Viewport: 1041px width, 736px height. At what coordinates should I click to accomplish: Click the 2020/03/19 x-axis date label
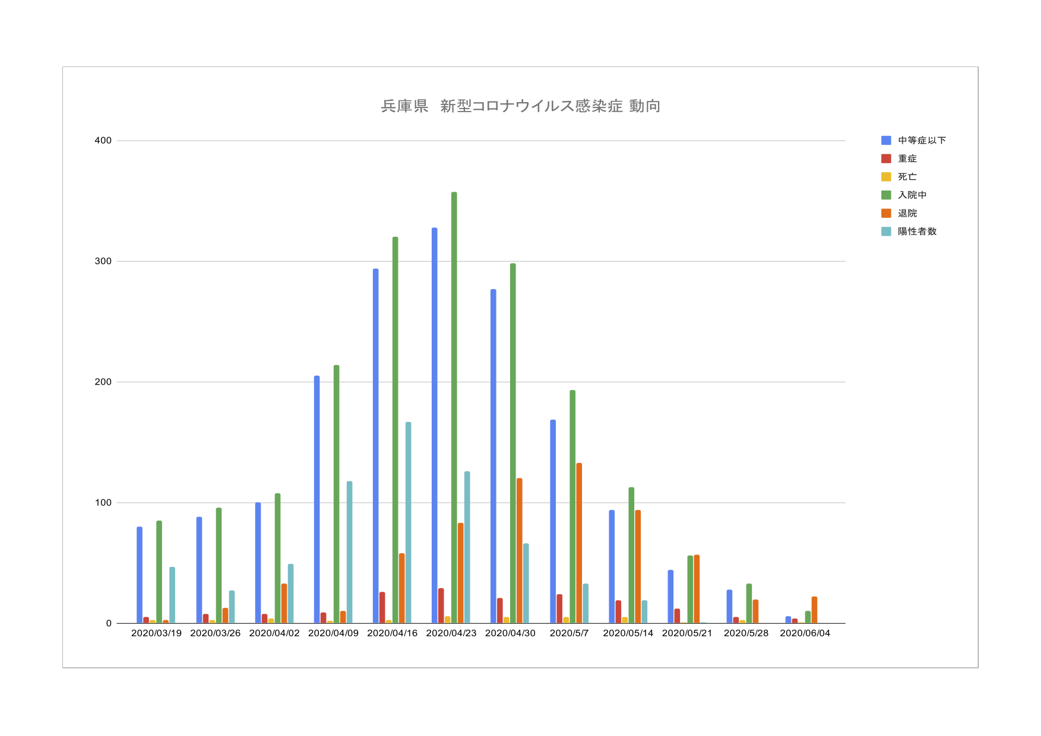click(156, 633)
